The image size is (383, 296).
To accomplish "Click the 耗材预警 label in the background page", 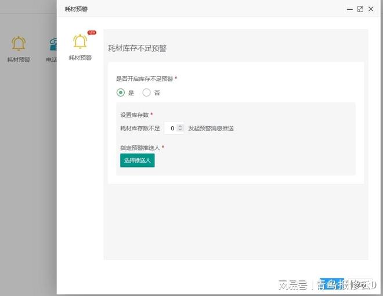I will [x=19, y=59].
